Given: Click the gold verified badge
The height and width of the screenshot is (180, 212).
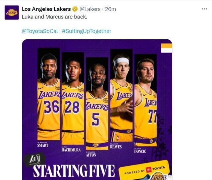Looking at the screenshot, I should click(x=76, y=9).
